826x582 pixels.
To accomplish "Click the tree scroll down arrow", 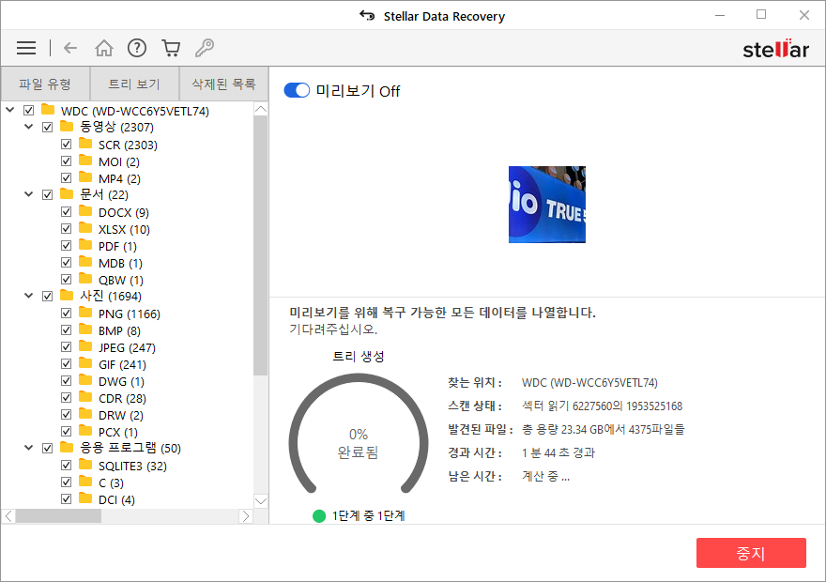I will point(261,501).
